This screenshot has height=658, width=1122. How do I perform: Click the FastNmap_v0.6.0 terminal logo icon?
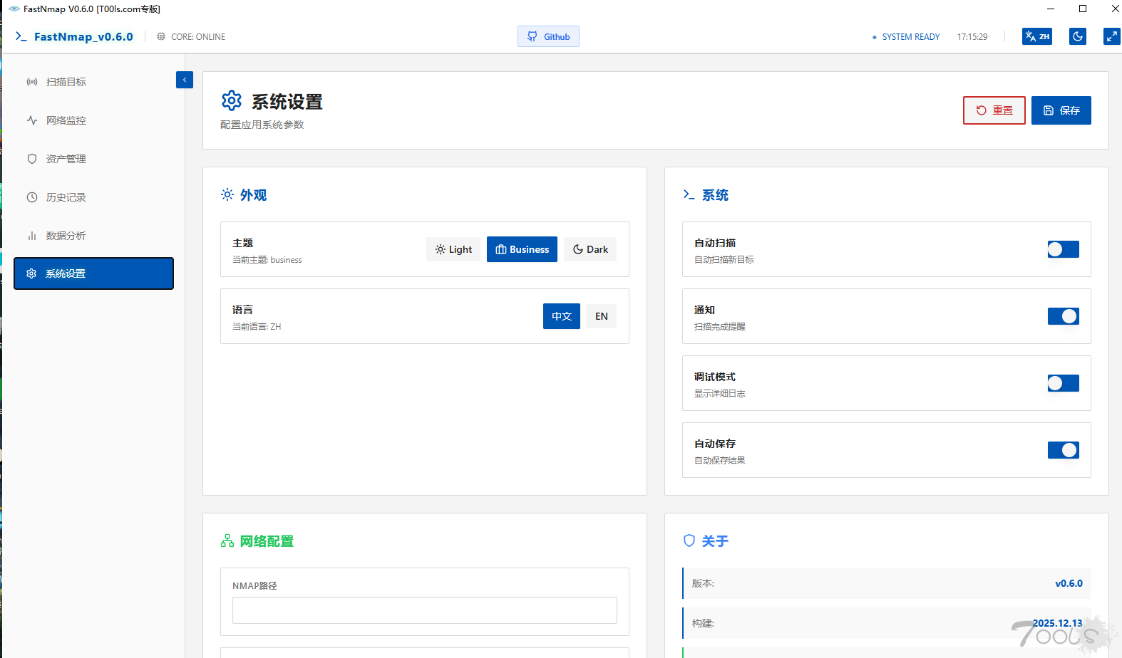[21, 36]
